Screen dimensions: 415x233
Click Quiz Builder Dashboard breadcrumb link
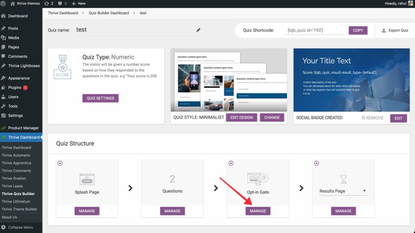tap(109, 13)
